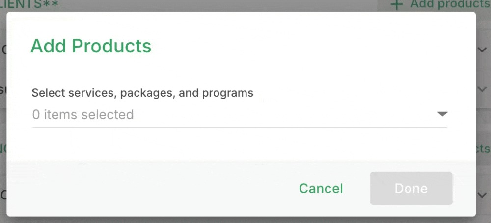491x223 pixels.
Task: Open the services, packages, and programs dropdown arrow
Action: (x=442, y=114)
